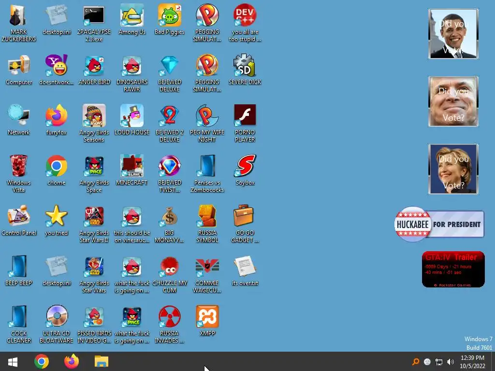Click the Huckabee For President gadget
The image size is (495, 371).
(x=439, y=224)
